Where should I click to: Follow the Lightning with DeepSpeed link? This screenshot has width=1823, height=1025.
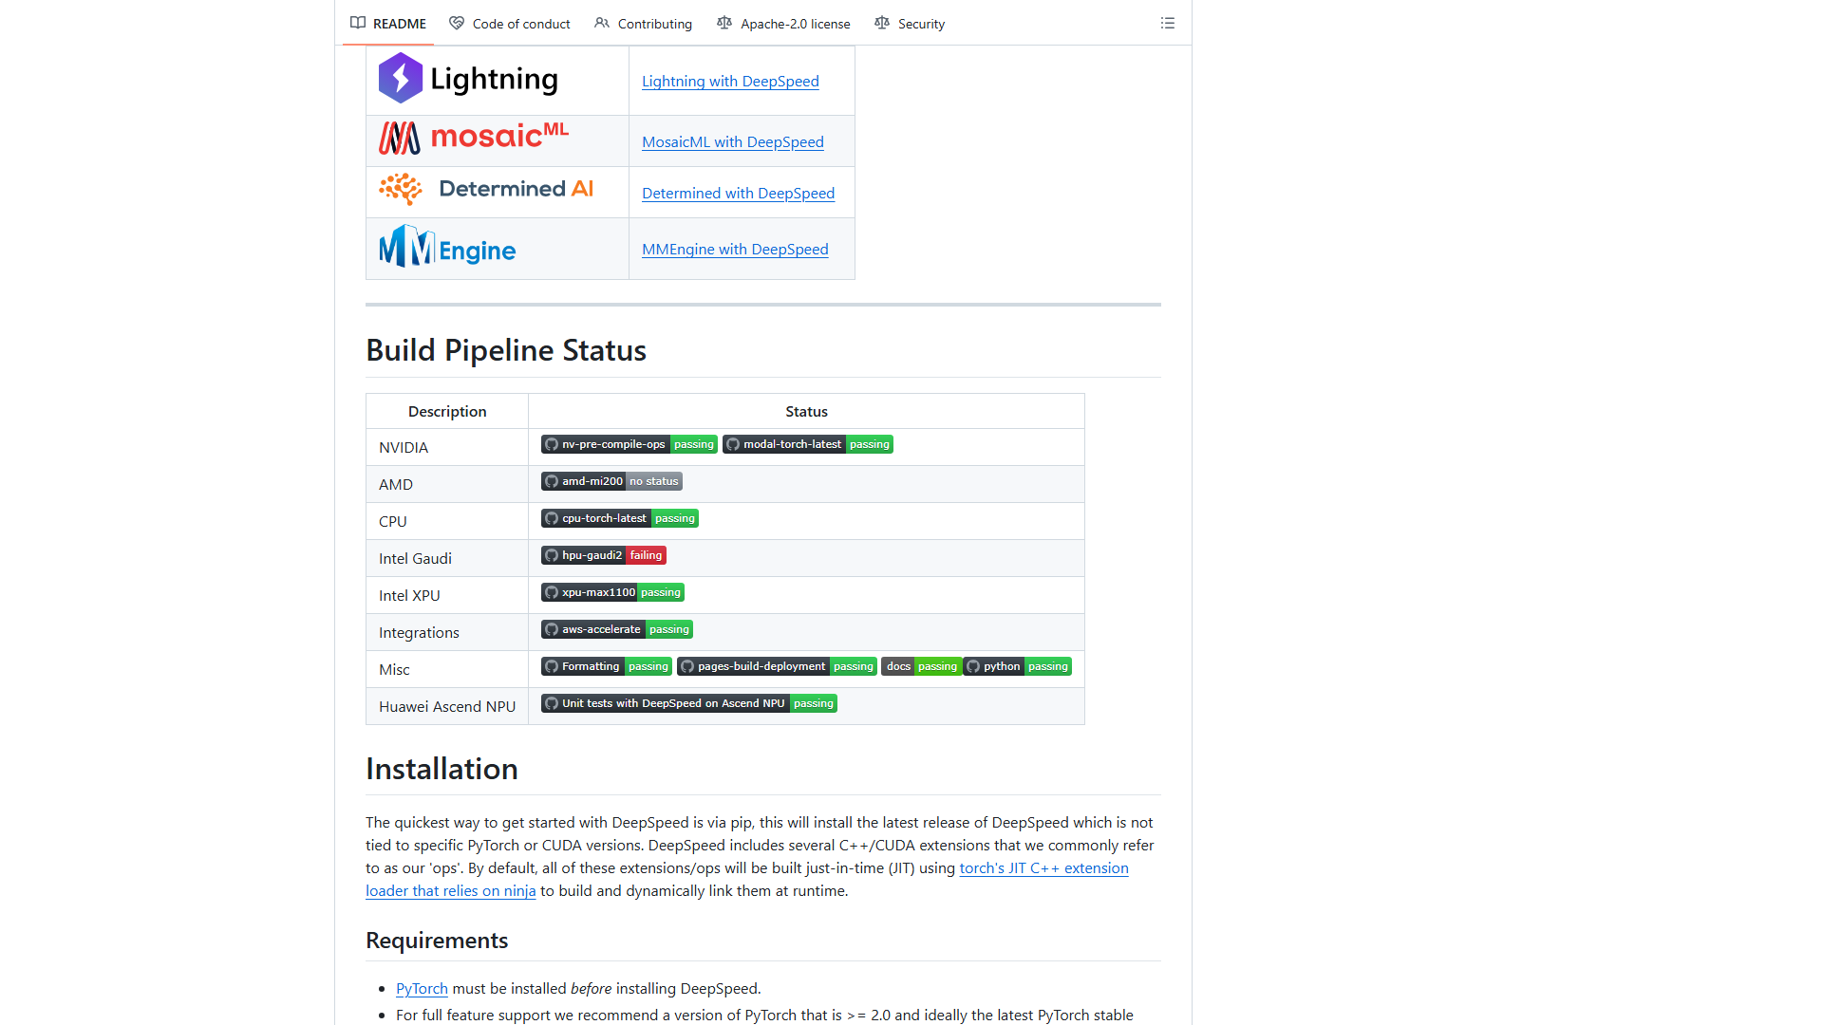point(730,82)
